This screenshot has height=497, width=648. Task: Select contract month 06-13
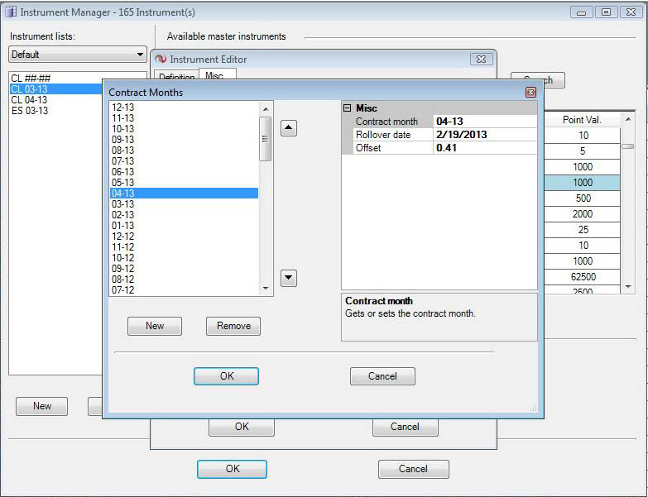[185, 172]
